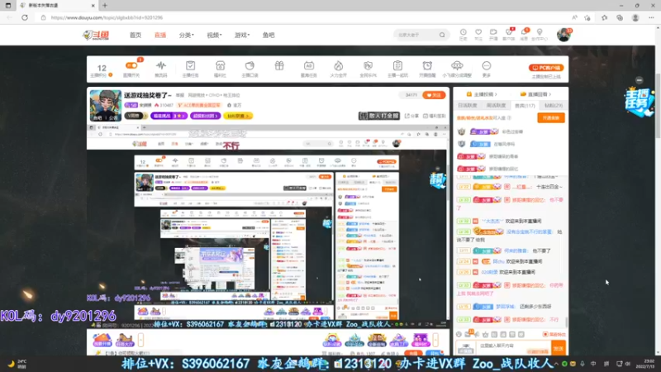Screen dimensions: 661x372
Task: Open 主播任务 checklist icon
Action: pyautogui.click(x=190, y=69)
